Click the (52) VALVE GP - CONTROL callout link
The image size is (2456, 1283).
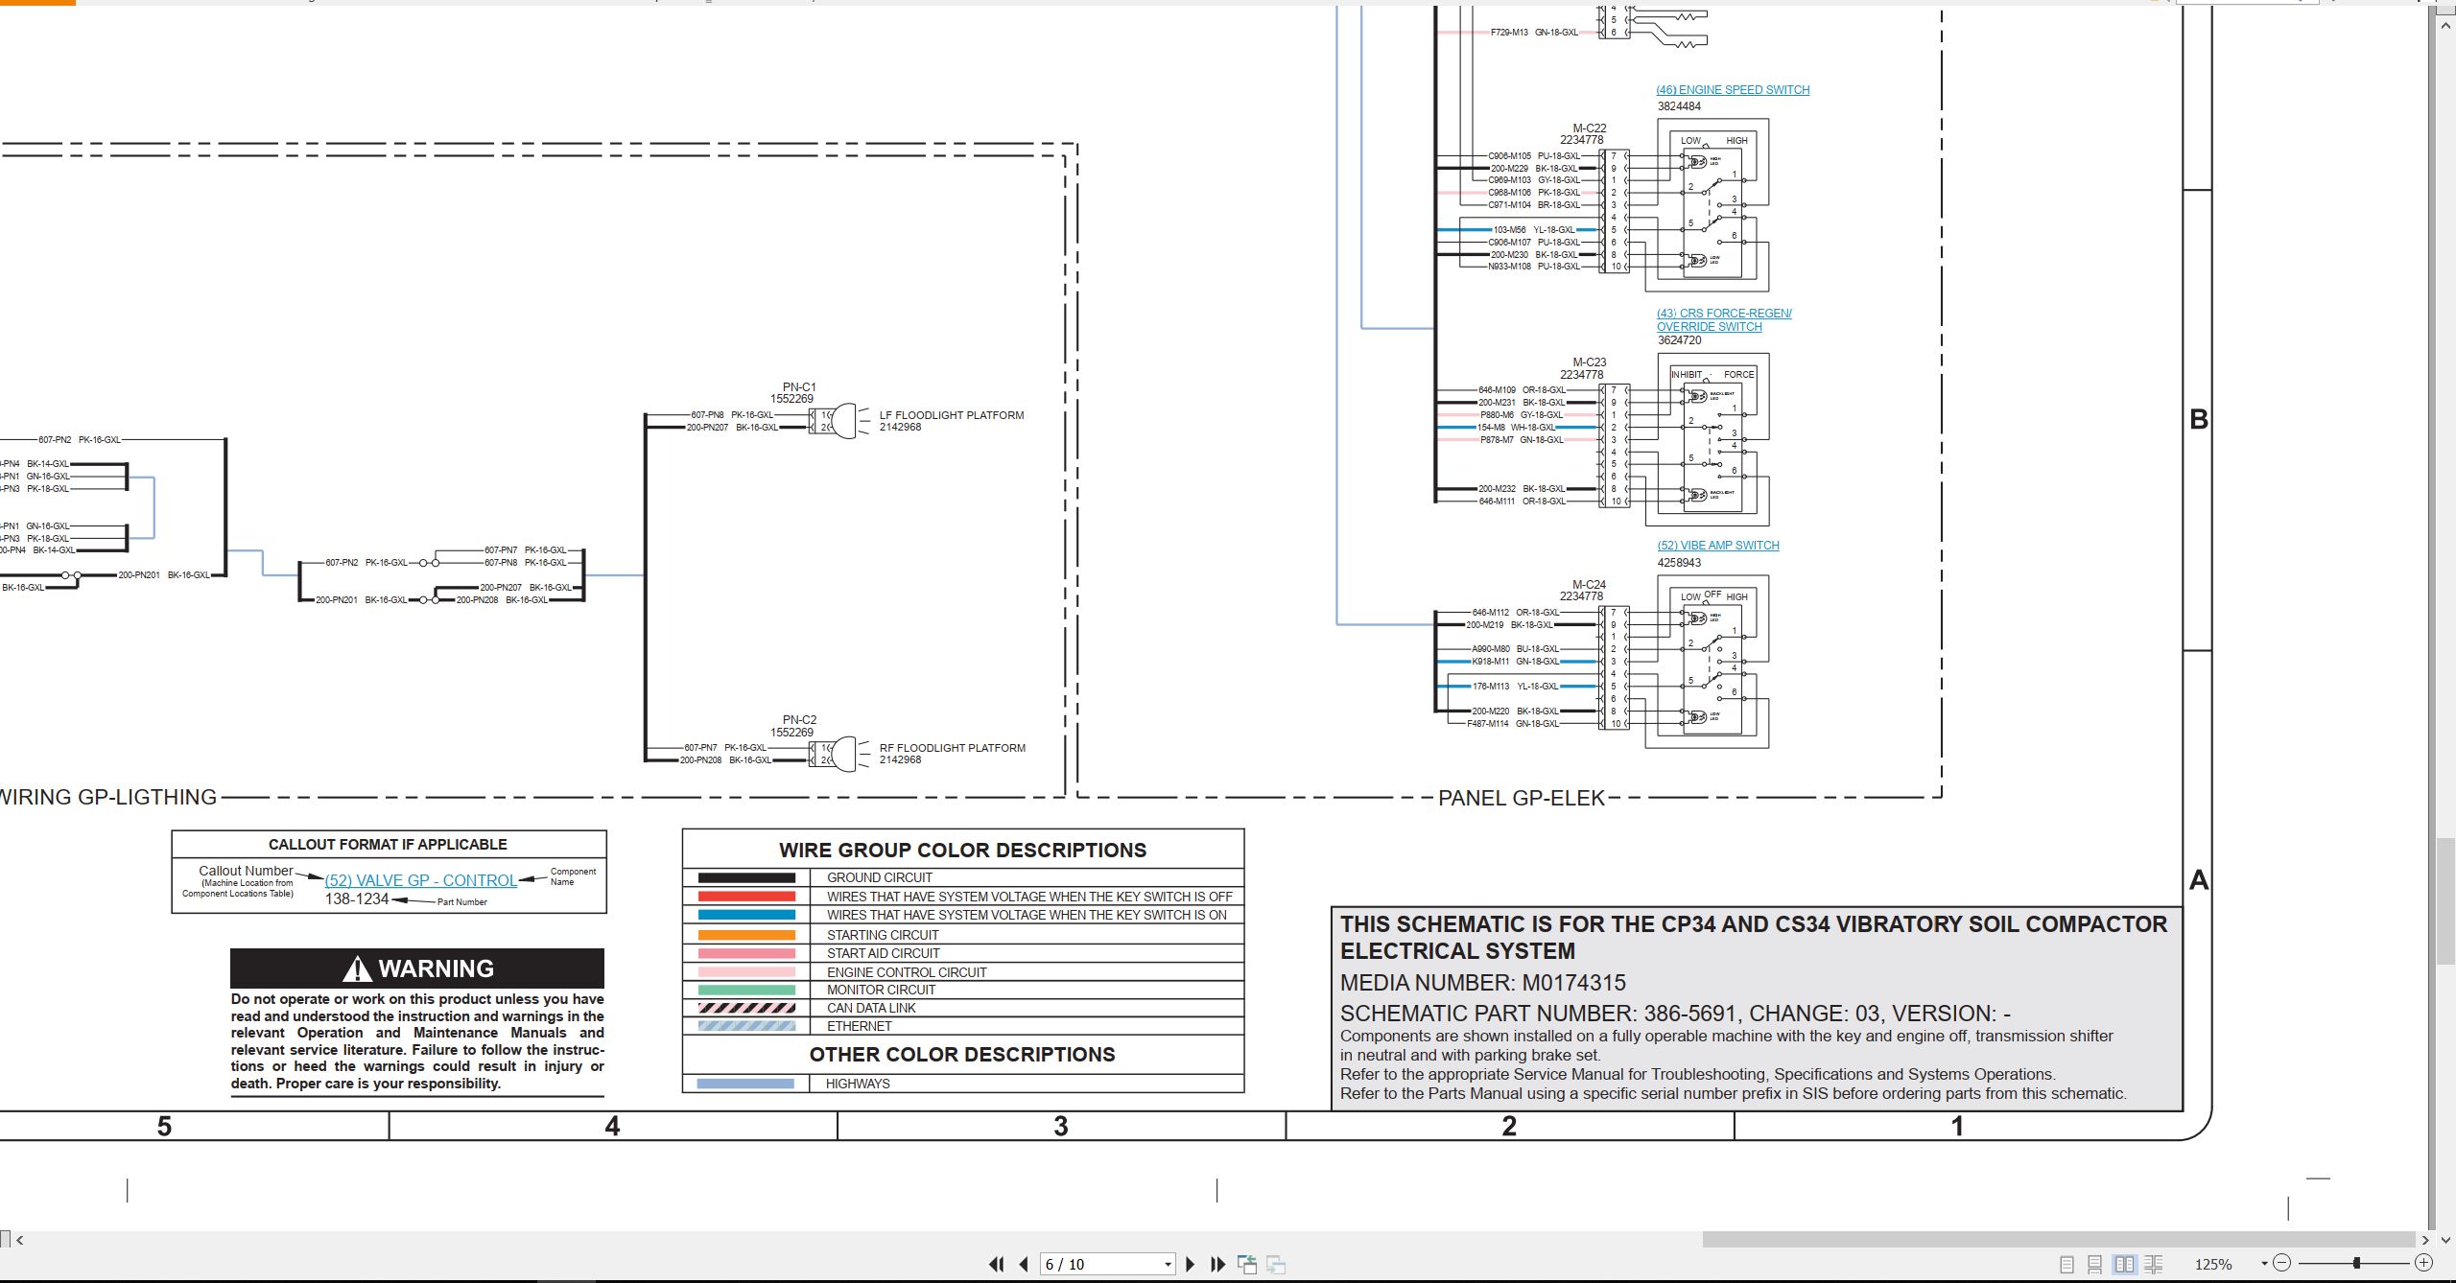click(x=421, y=880)
